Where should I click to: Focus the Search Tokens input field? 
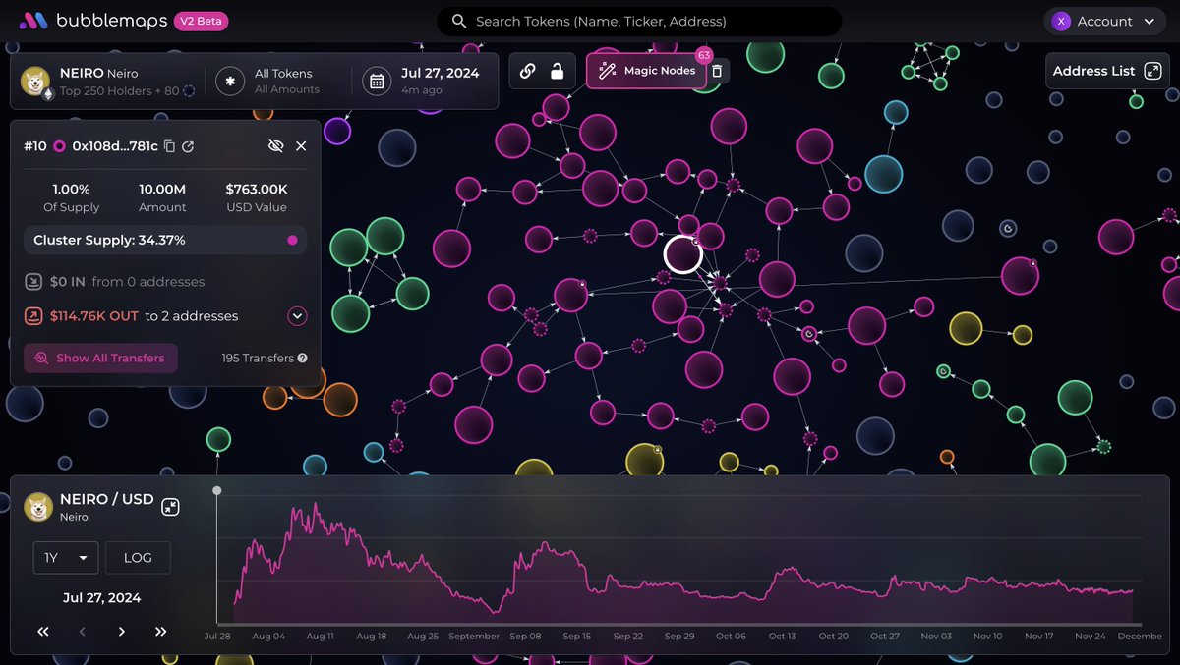[x=639, y=21]
